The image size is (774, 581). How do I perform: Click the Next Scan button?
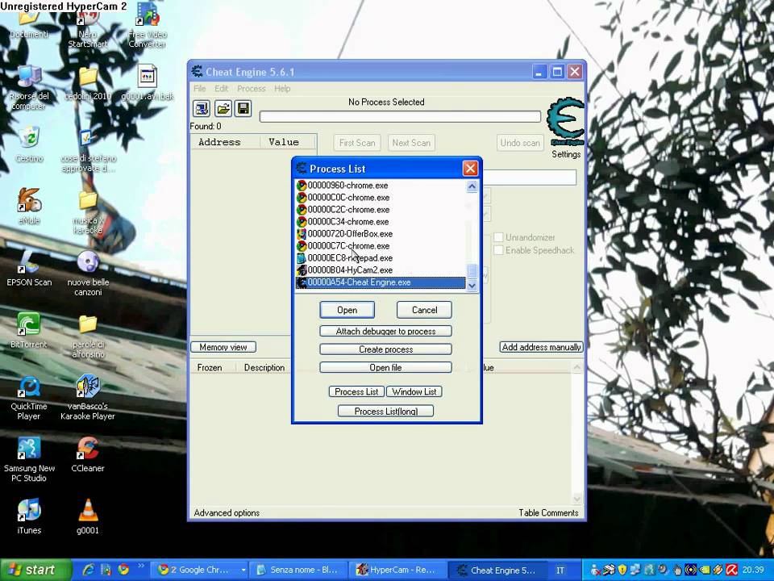tap(411, 143)
